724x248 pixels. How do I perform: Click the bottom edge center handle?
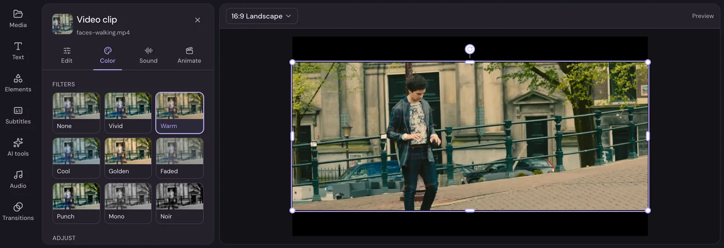(x=470, y=211)
